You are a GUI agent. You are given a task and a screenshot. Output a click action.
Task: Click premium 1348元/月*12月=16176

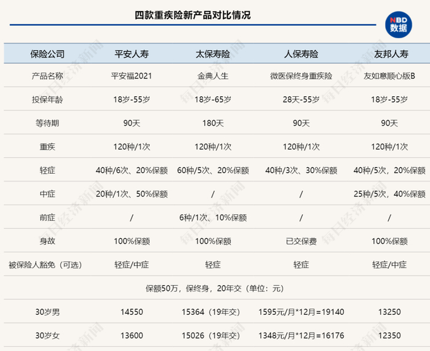pyautogui.click(x=301, y=336)
